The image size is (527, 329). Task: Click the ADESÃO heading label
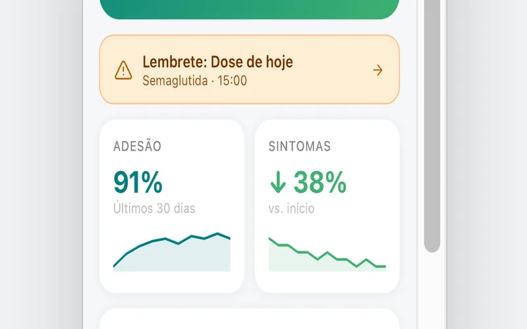click(x=137, y=146)
